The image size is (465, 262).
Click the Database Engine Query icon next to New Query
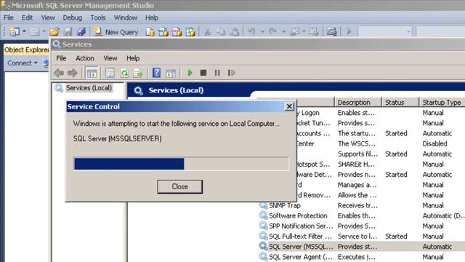tap(150, 32)
